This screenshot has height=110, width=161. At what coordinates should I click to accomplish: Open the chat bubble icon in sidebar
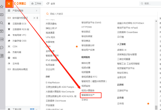click(x=2, y=48)
